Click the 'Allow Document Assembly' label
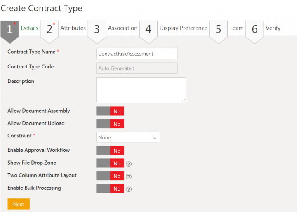The height and width of the screenshot is (212, 297). click(39, 111)
